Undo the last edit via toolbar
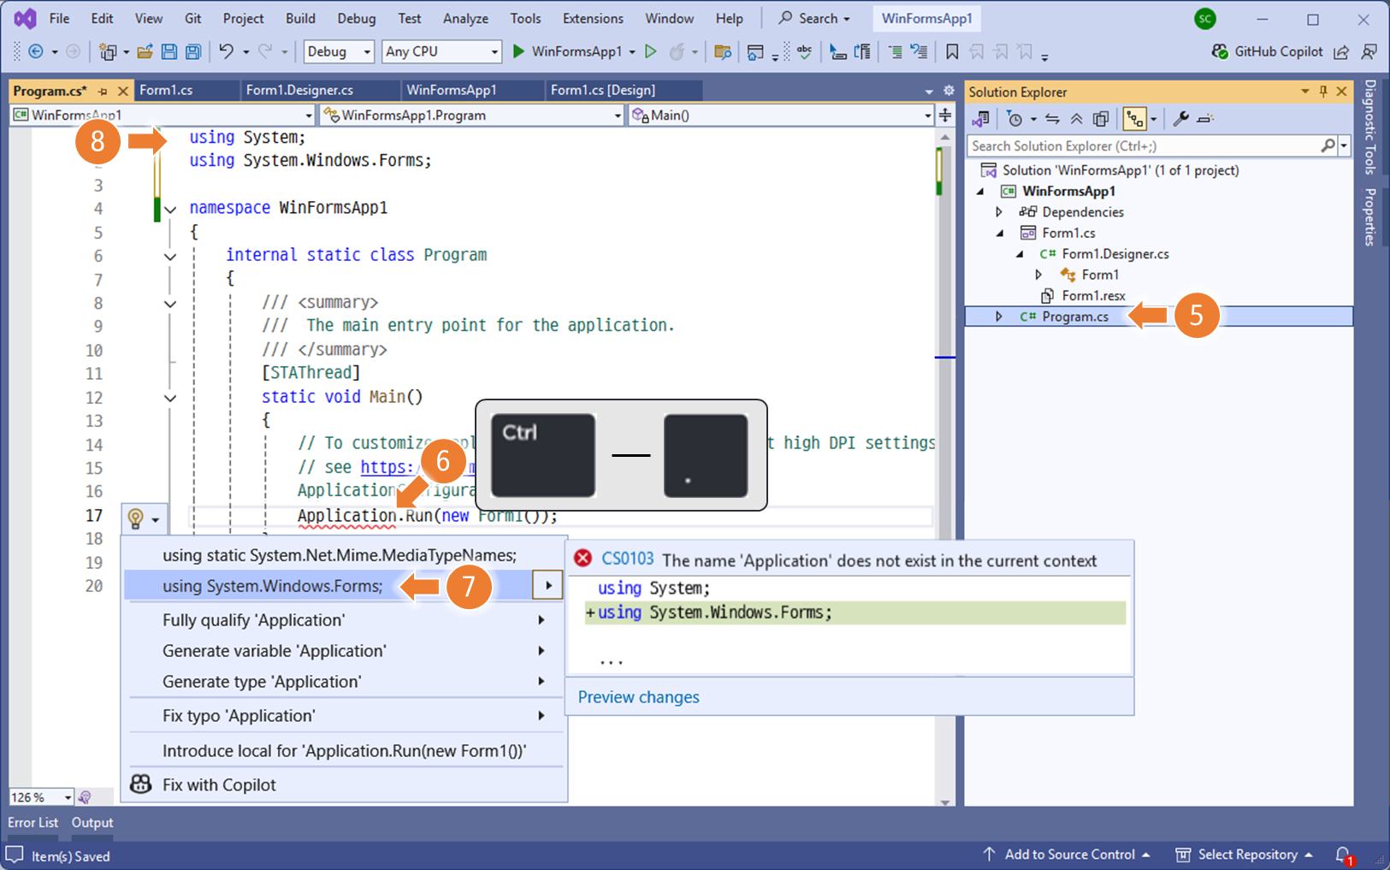 pyautogui.click(x=226, y=51)
